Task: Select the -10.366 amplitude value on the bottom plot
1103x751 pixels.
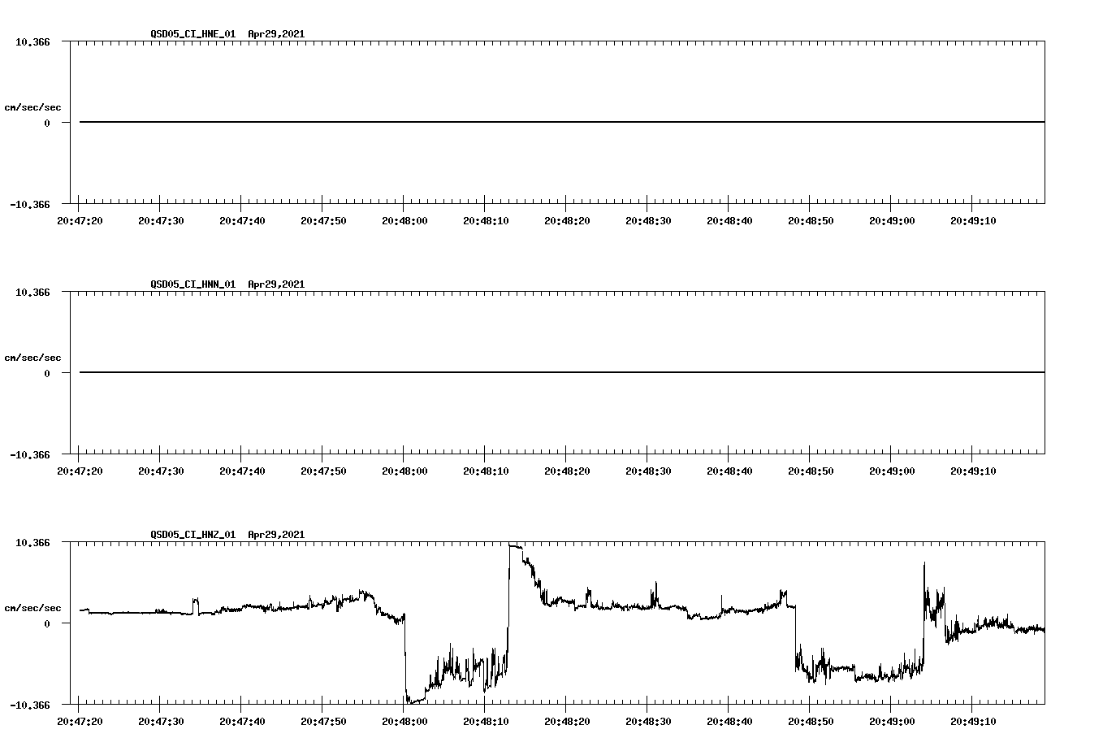Action: [x=29, y=705]
